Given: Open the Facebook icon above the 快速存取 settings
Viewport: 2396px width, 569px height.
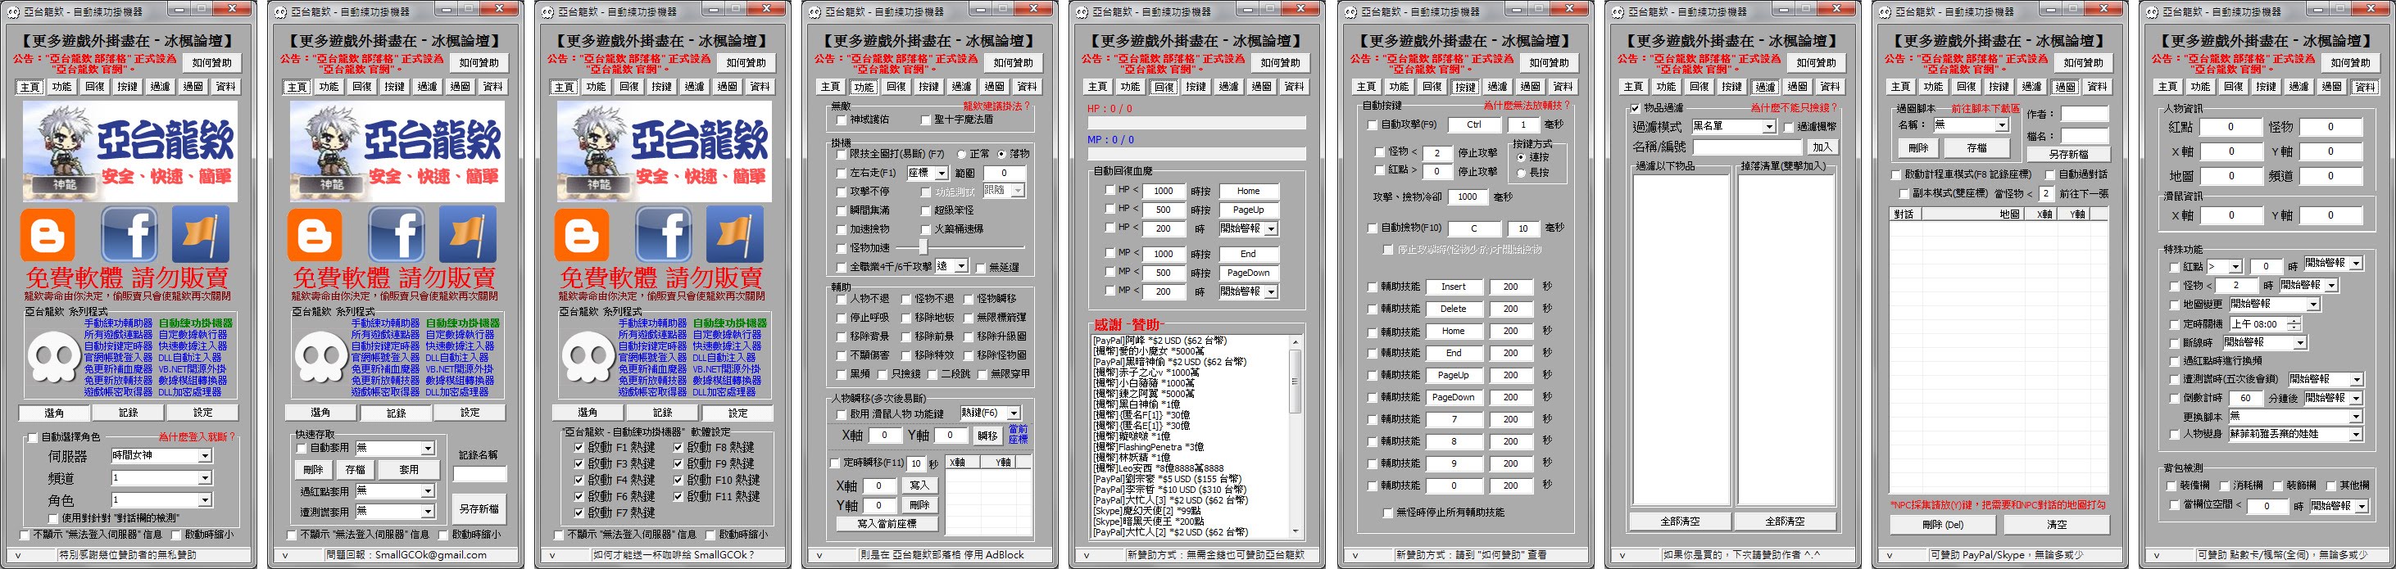Looking at the screenshot, I should 397,233.
